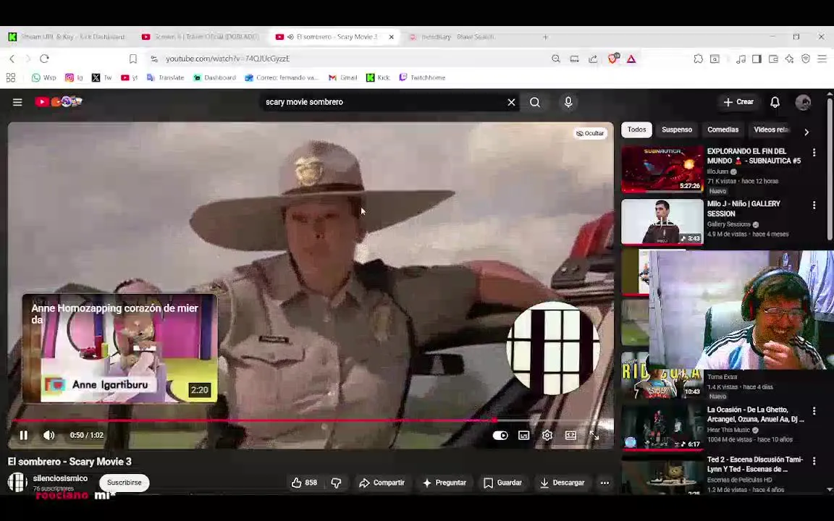
Task: Open Compartir share option
Action: click(x=382, y=483)
